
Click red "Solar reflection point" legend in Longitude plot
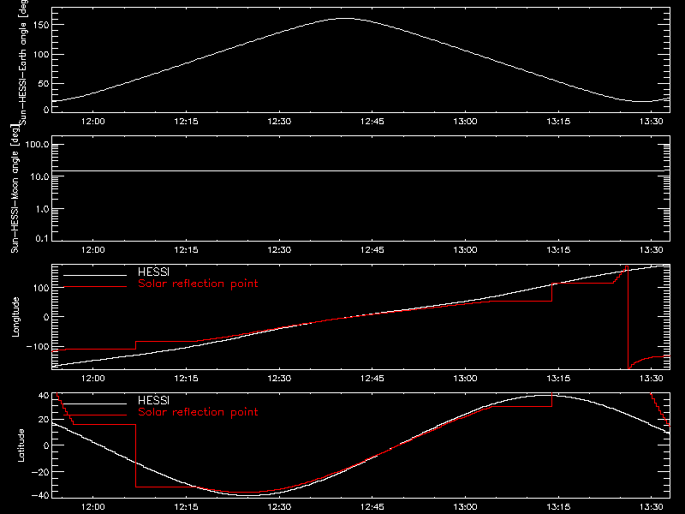(198, 284)
